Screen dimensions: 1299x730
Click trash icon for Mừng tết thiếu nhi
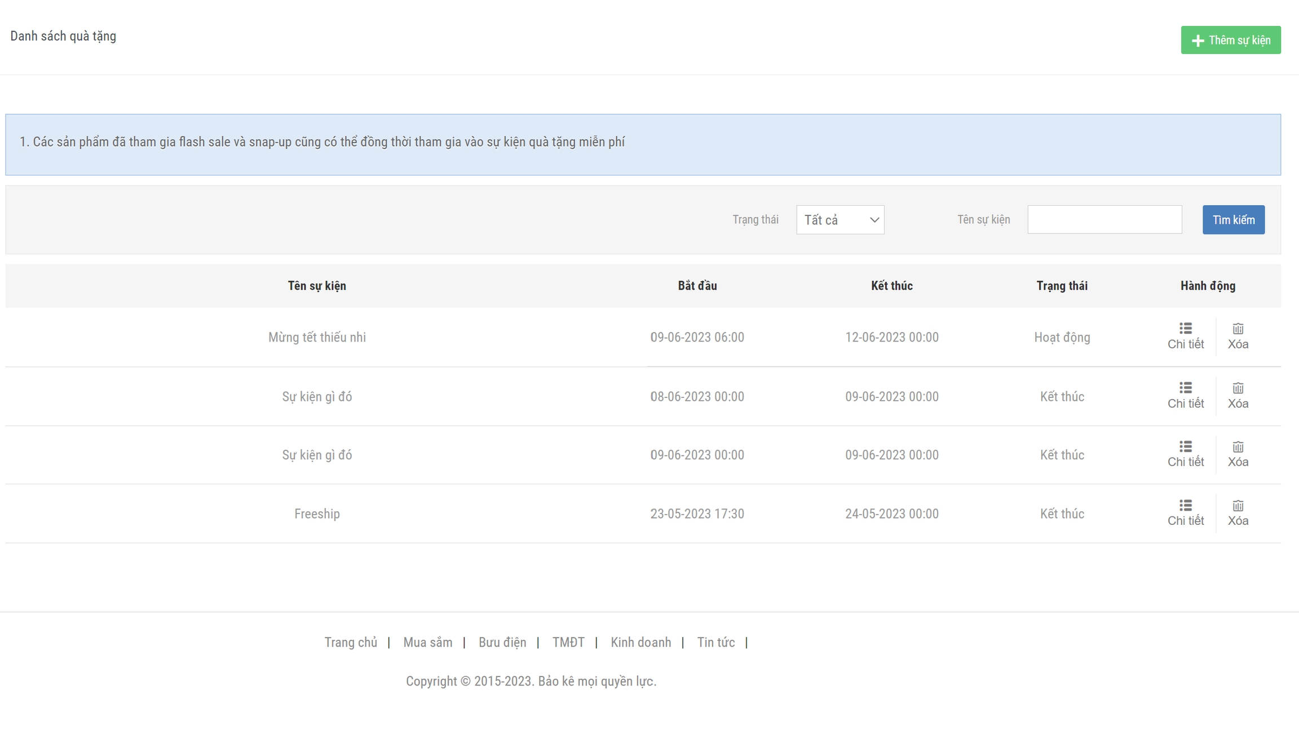[1238, 329]
